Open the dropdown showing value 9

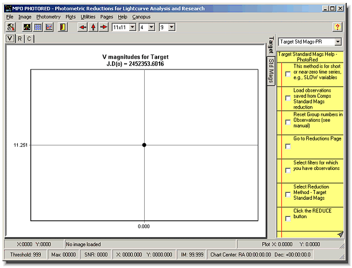point(172,28)
